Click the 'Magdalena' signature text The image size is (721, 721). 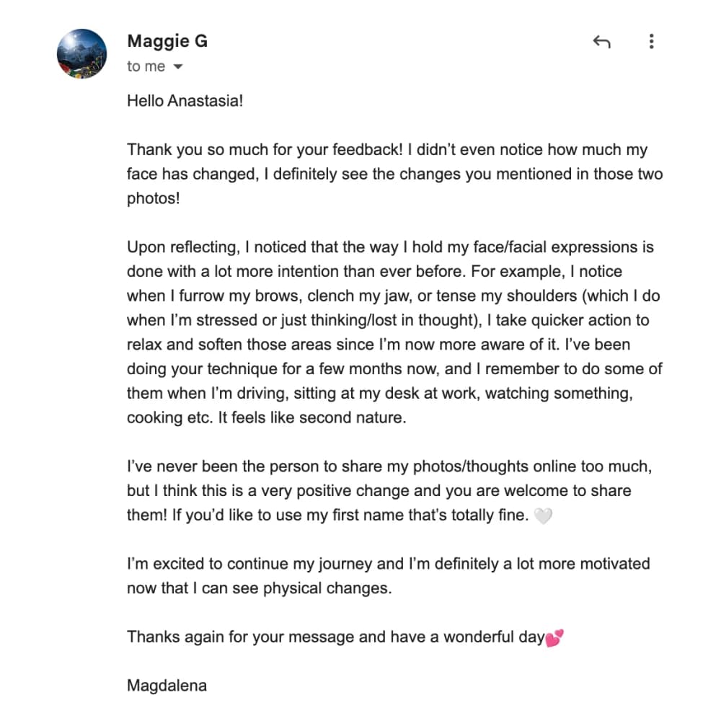(167, 685)
